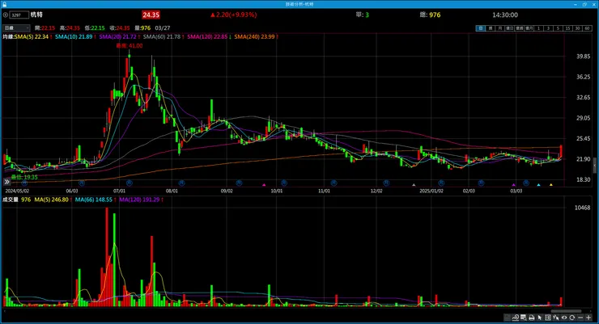
Task: Click the vertical scroll handle at right edge
Action: 595,166
